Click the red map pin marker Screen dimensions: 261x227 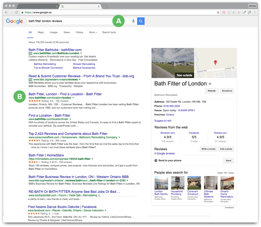[x=215, y=63]
